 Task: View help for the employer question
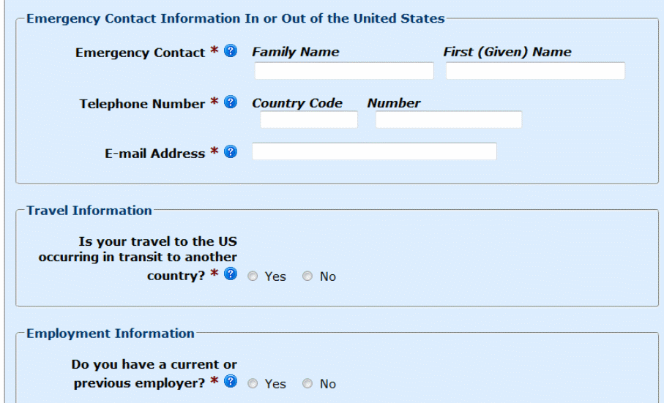[x=231, y=382]
